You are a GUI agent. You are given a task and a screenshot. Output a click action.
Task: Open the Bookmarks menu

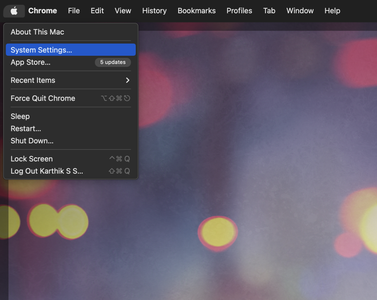[196, 11]
